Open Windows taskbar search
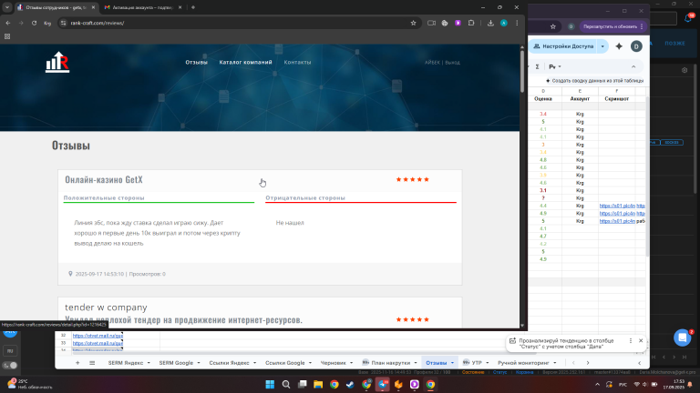700x393 pixels. 286,384
